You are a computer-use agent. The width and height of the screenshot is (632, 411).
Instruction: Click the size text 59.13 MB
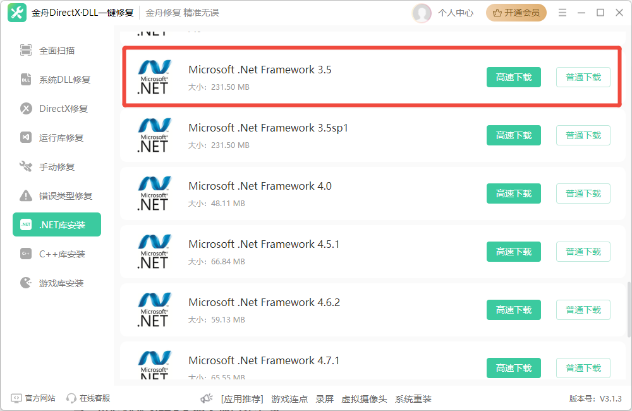tap(228, 319)
